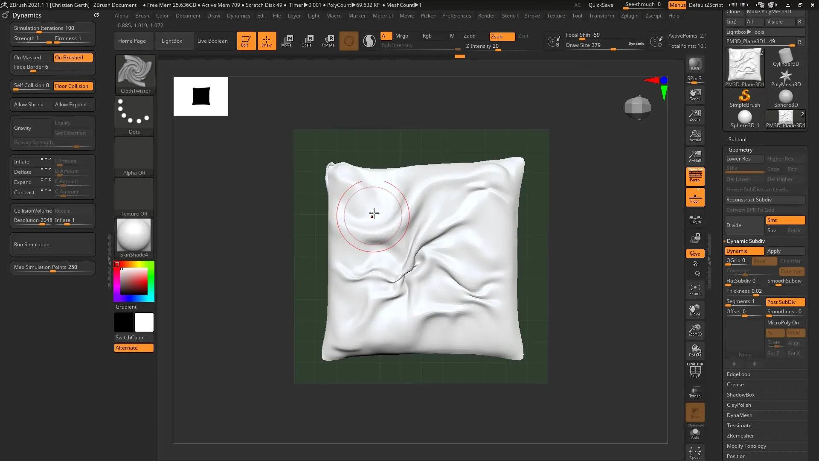Image resolution: width=819 pixels, height=461 pixels.
Task: Select the Sphere3D tool
Action: click(786, 99)
